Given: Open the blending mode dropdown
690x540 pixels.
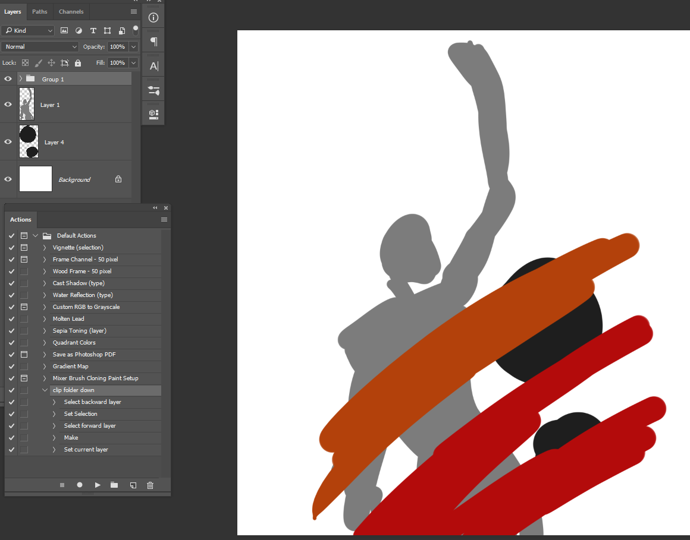Looking at the screenshot, I should pos(40,46).
